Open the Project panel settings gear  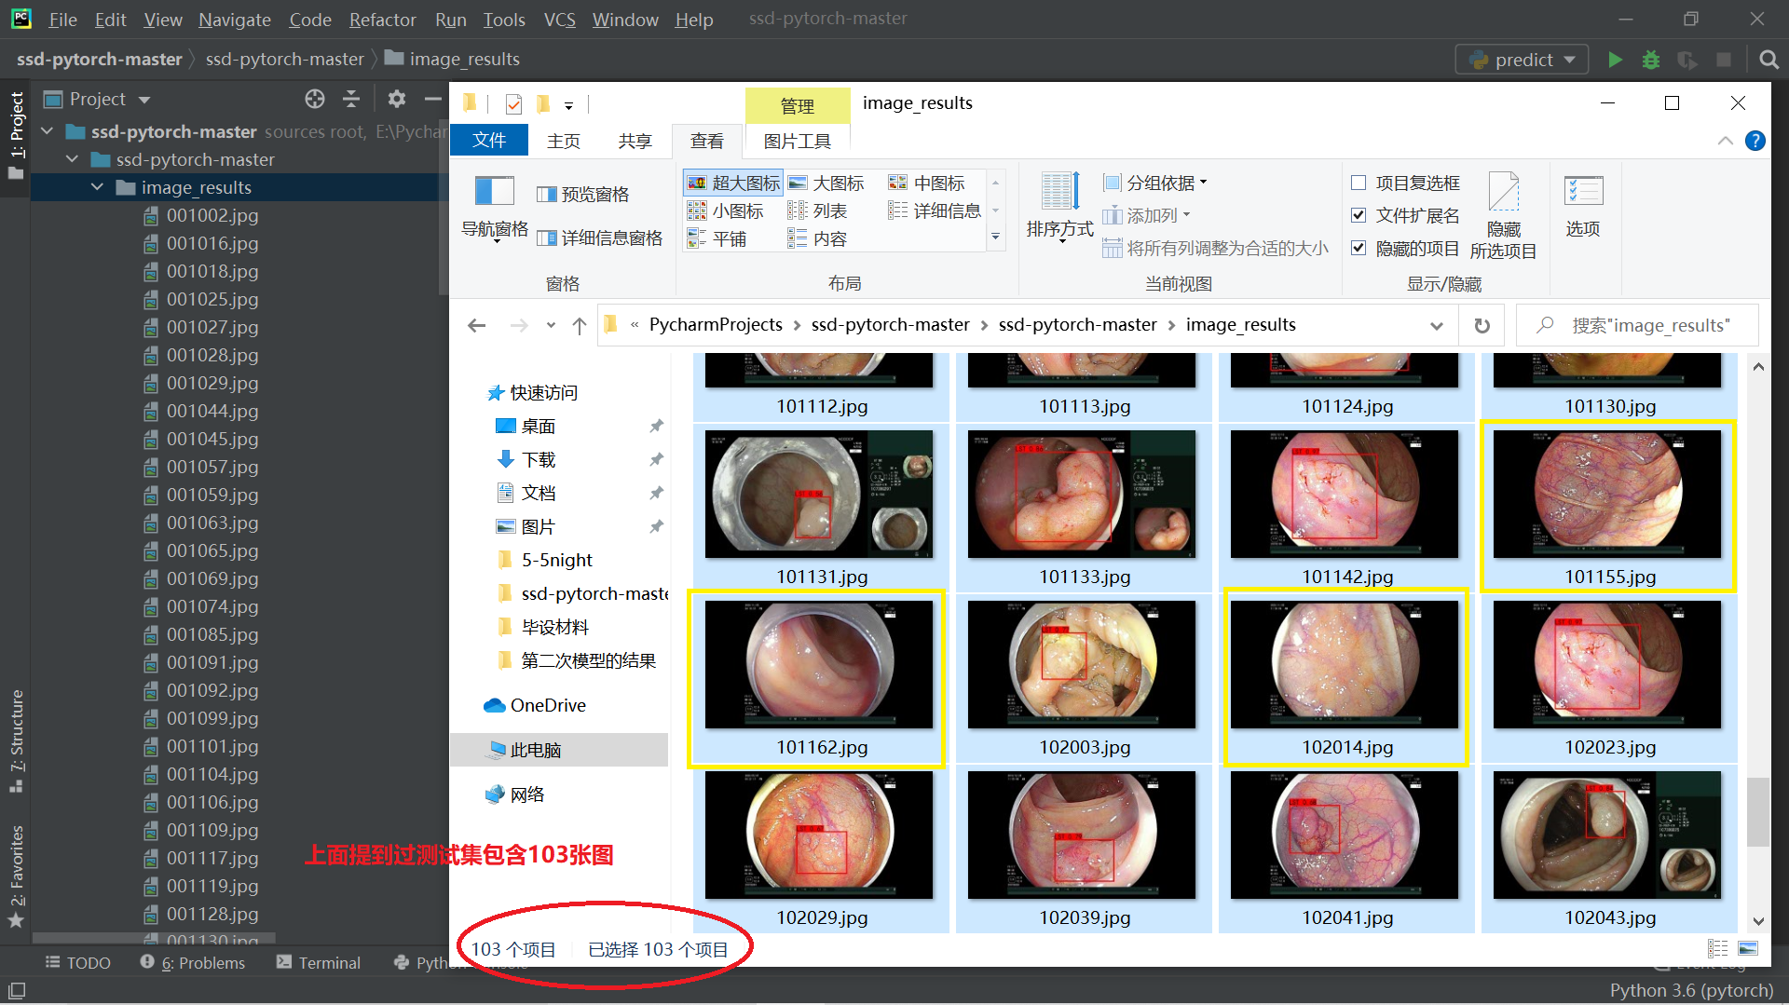397,99
